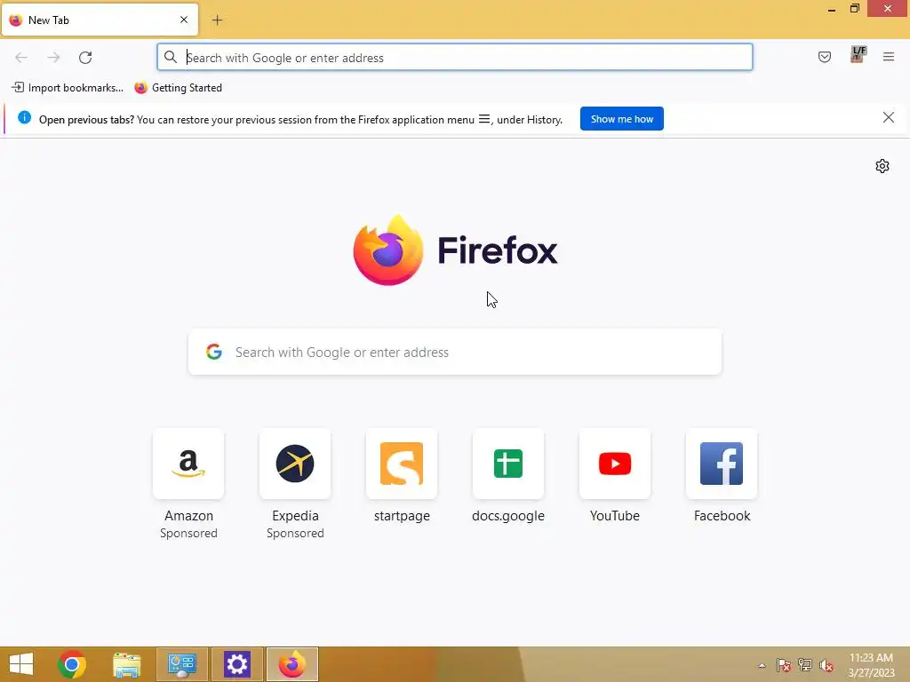Reload the current page

pos(85,58)
